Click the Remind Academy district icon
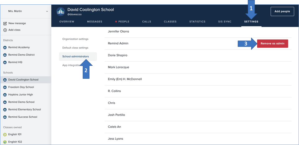This screenshot has width=299, height=145. click(5, 48)
